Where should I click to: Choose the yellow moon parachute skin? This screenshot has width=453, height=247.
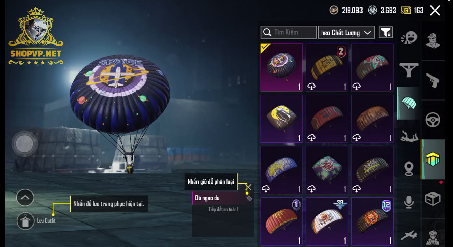(281, 119)
